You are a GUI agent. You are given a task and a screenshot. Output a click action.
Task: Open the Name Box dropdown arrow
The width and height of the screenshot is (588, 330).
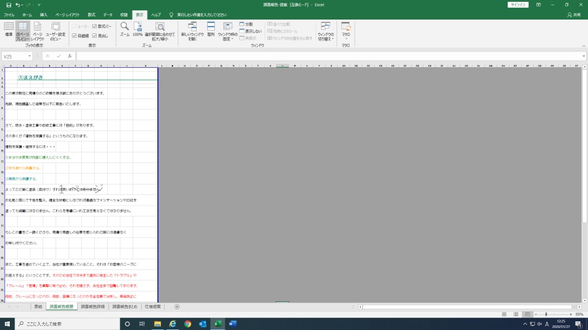click(29, 56)
